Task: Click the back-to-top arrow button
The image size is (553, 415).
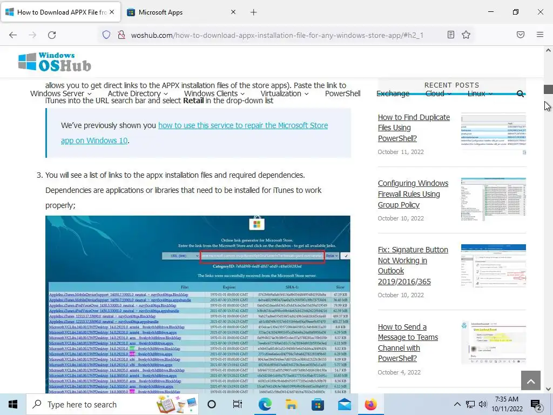Action: 531,380
